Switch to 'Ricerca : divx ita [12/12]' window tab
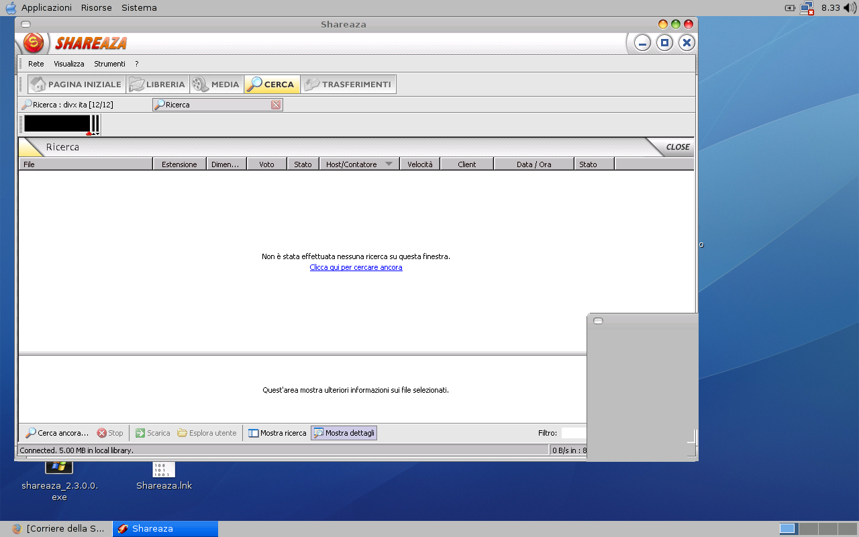The height and width of the screenshot is (537, 859). [67, 105]
